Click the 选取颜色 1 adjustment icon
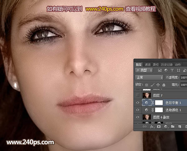The width and height of the screenshot is (187, 151). 146,110
